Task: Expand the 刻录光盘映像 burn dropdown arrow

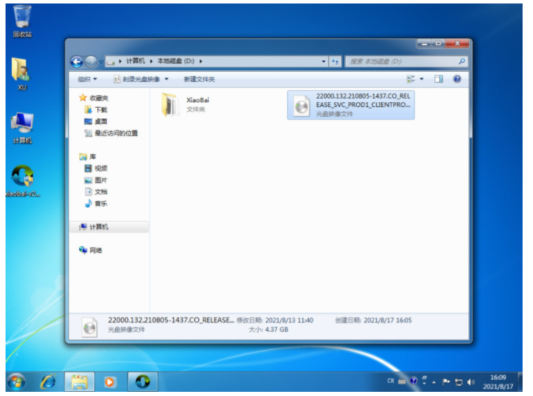Action: (167, 79)
